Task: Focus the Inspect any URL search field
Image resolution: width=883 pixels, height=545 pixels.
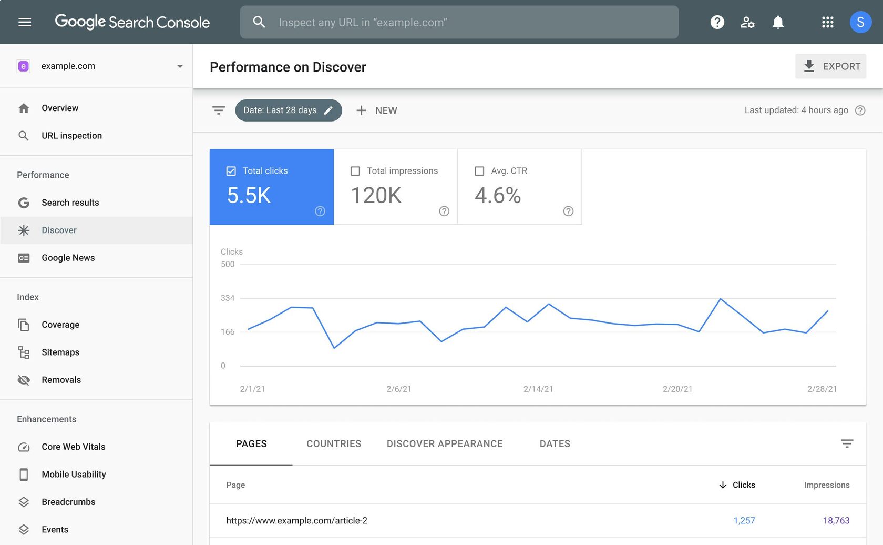Action: click(x=459, y=22)
